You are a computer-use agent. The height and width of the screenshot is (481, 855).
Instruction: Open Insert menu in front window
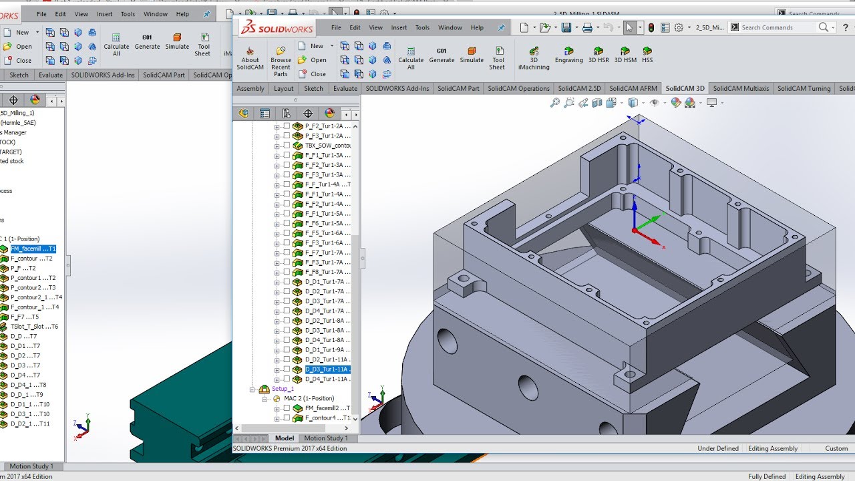coord(399,27)
